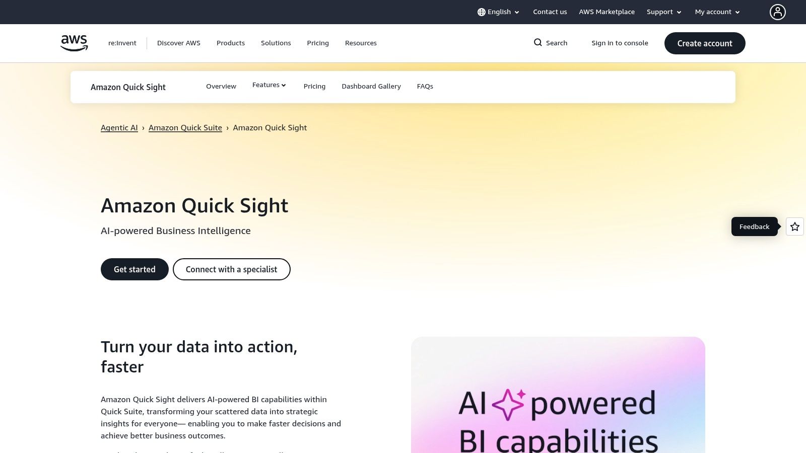This screenshot has width=806, height=453.
Task: Click the 'AI-powered Business Intelligence' subtitle
Action: [x=176, y=231]
